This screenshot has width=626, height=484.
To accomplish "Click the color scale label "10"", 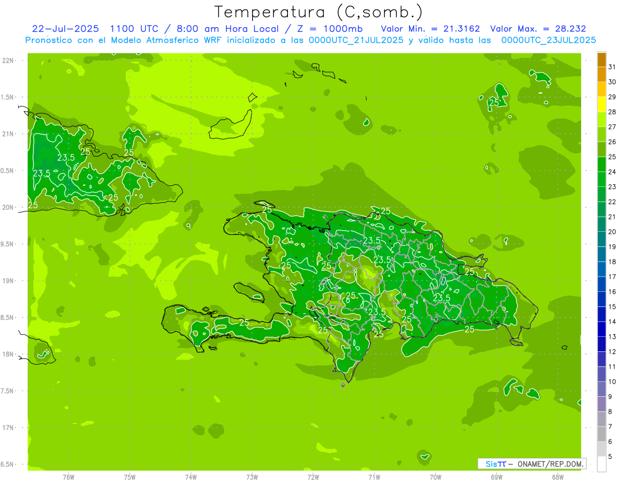I will (612, 382).
